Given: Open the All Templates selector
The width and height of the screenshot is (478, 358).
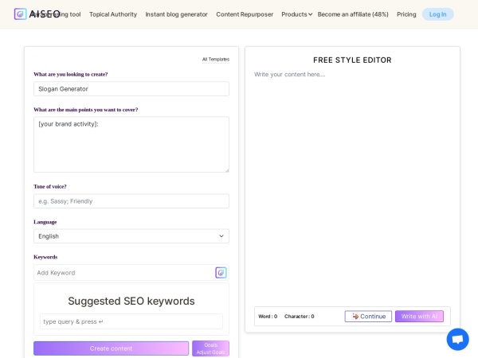Looking at the screenshot, I should (215, 59).
